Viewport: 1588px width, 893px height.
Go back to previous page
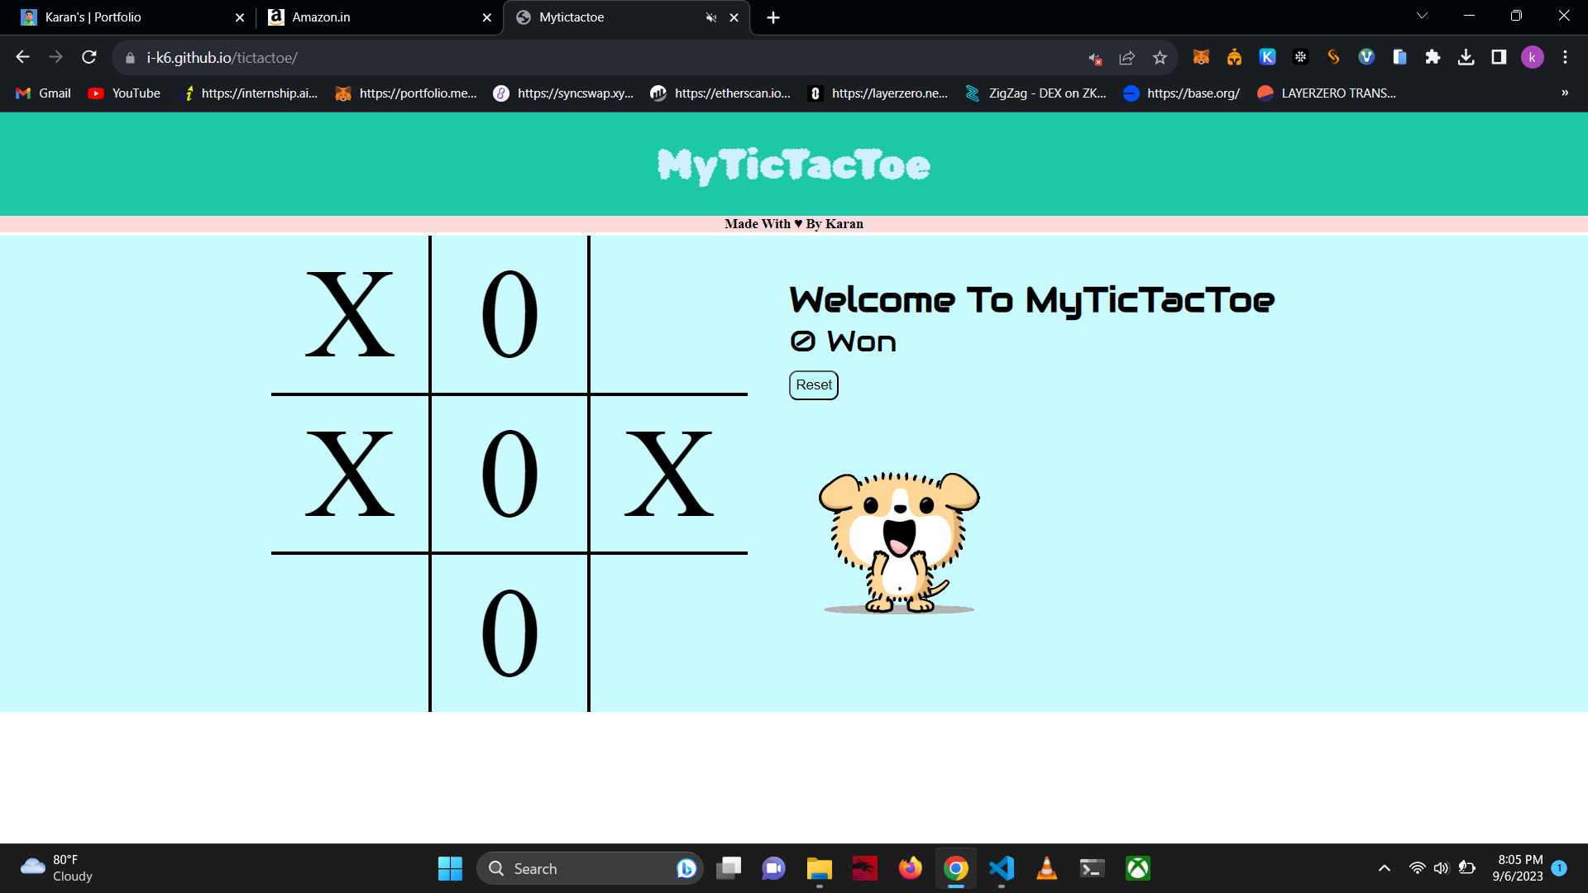(x=22, y=57)
